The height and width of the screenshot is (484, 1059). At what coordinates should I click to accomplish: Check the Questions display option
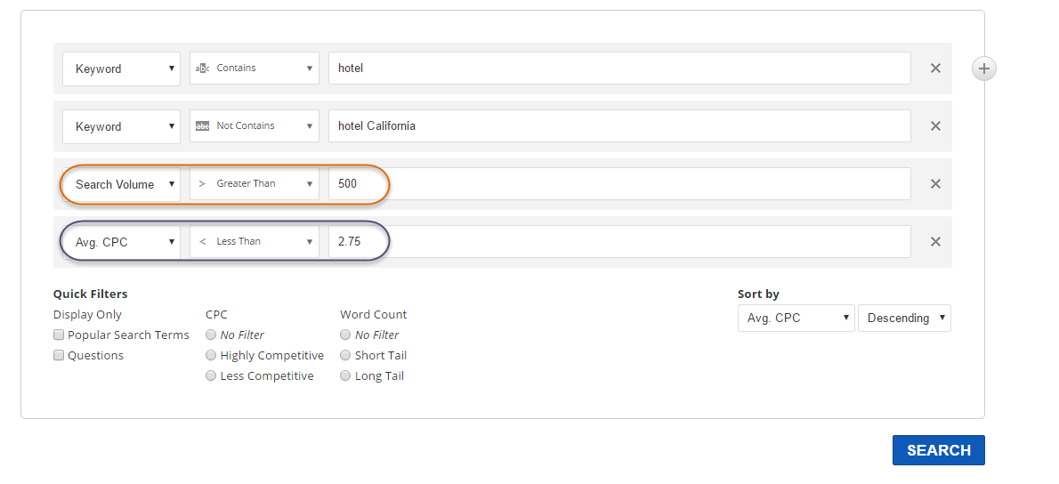59,356
